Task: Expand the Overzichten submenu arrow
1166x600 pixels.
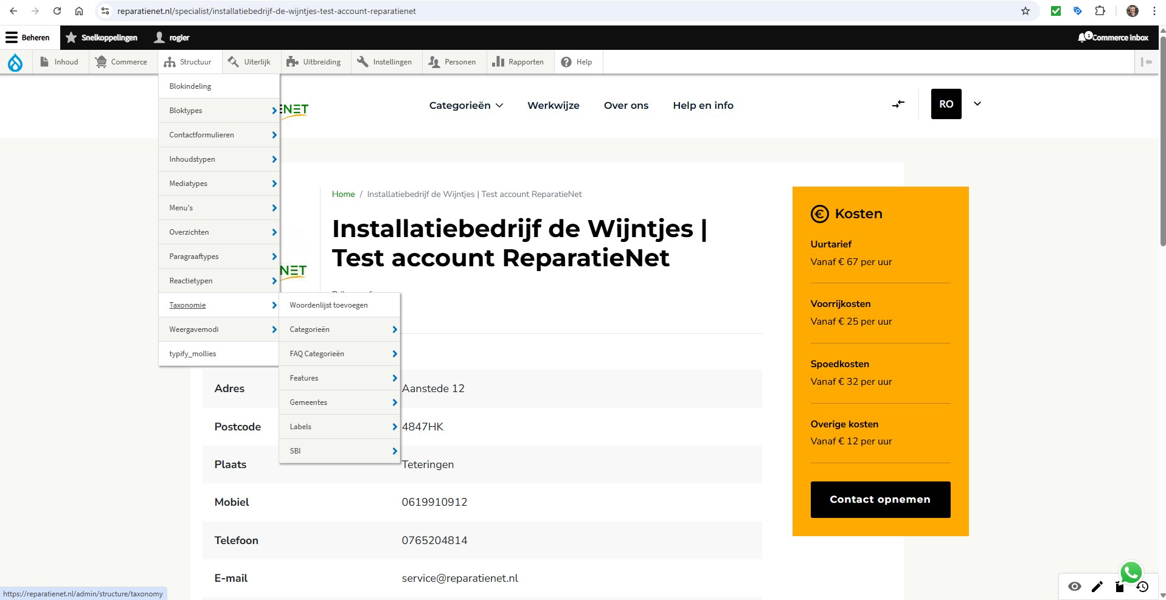Action: [x=274, y=232]
